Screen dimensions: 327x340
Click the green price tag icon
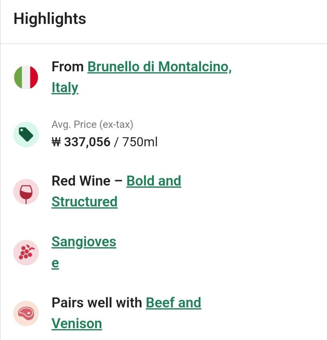coord(26,134)
